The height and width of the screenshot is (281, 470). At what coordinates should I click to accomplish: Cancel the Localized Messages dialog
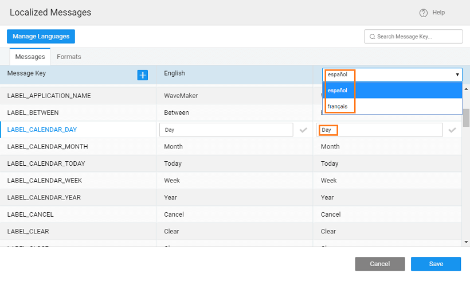[379, 264]
